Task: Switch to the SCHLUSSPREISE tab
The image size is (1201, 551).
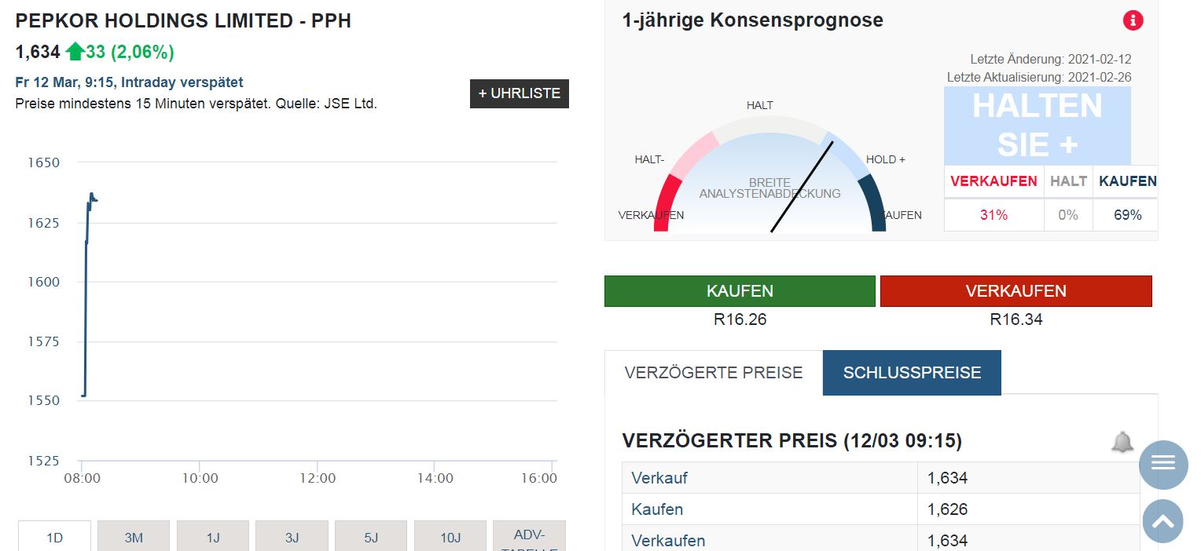Action: tap(911, 372)
